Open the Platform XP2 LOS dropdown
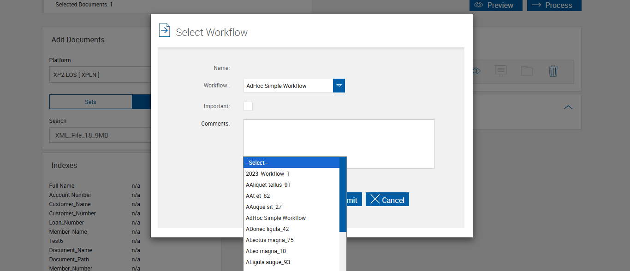Screen dimensions: 630x271 100,75
